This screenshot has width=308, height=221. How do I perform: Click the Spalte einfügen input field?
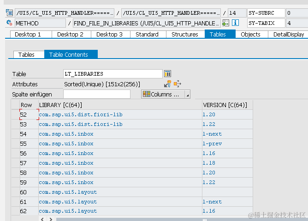coord(97,94)
